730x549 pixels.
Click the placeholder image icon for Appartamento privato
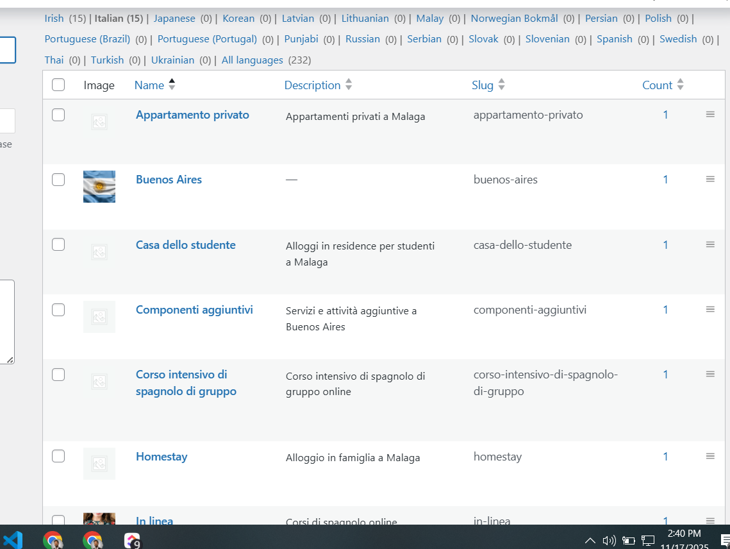tap(99, 122)
